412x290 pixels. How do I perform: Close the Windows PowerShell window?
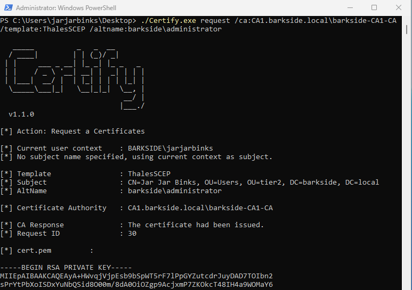click(398, 7)
